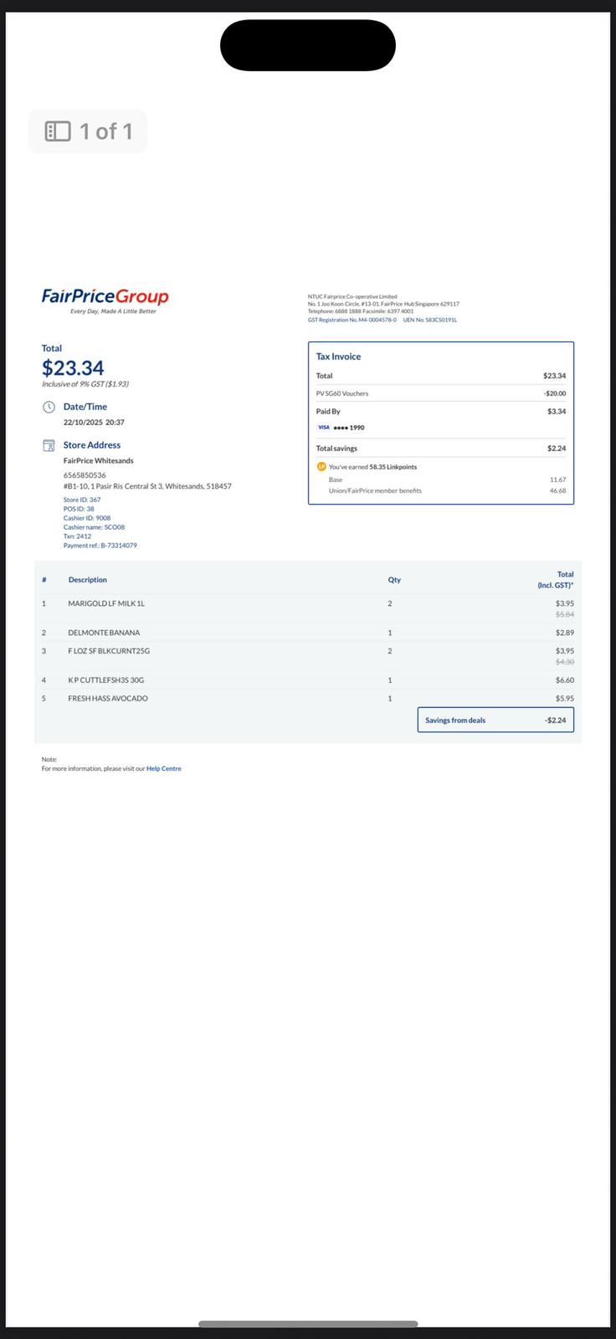This screenshot has width=616, height=1339.
Task: Select $3.95 price of Marigold milk
Action: [565, 603]
